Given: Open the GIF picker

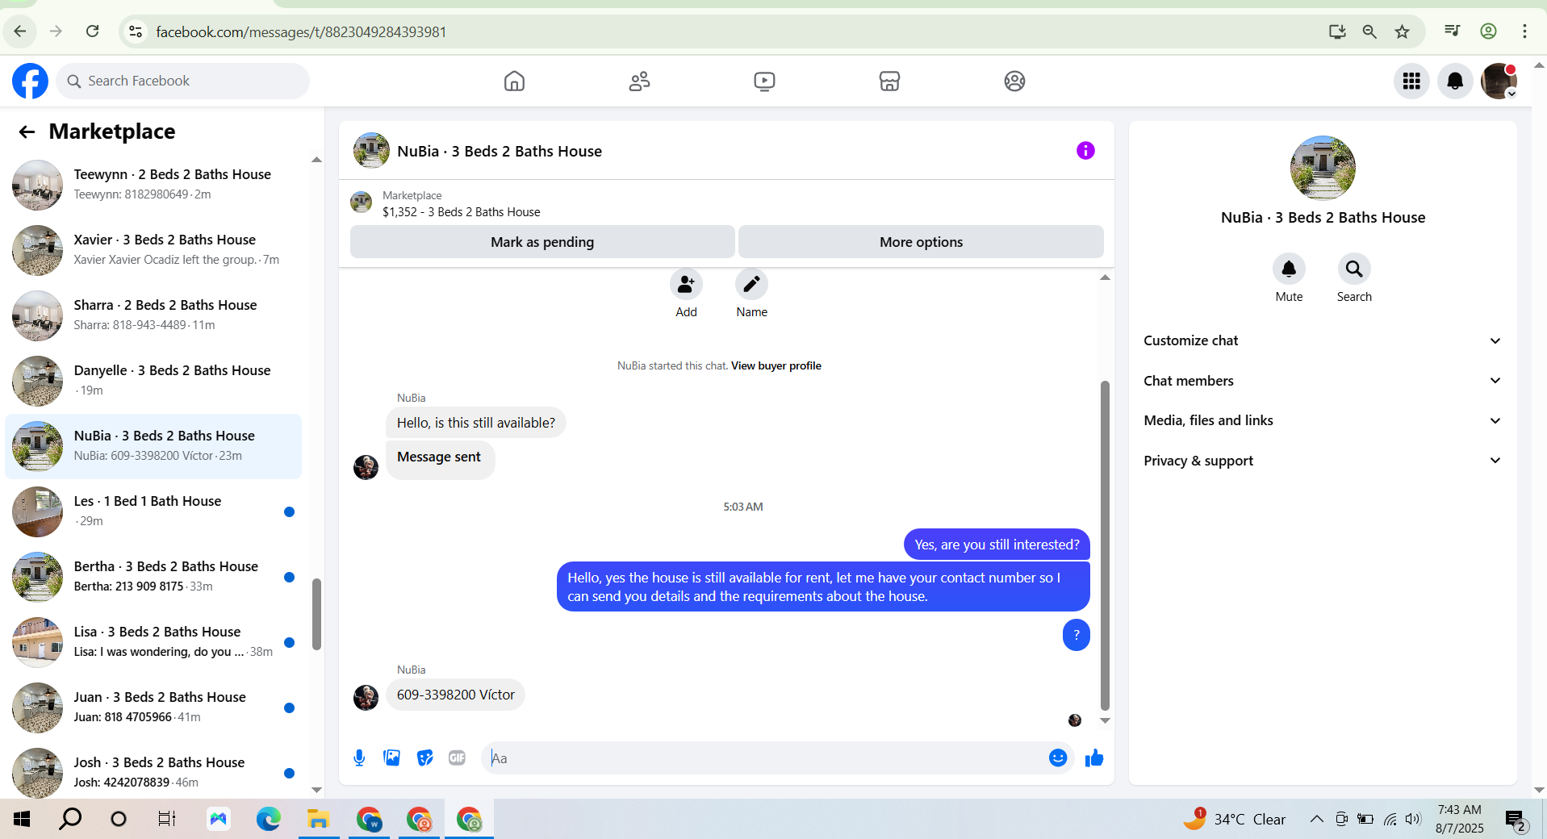Looking at the screenshot, I should [x=457, y=758].
